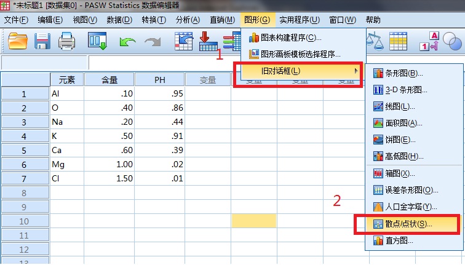Click the cell containing Mg
Screen dimensions: 465x265
[67, 165]
